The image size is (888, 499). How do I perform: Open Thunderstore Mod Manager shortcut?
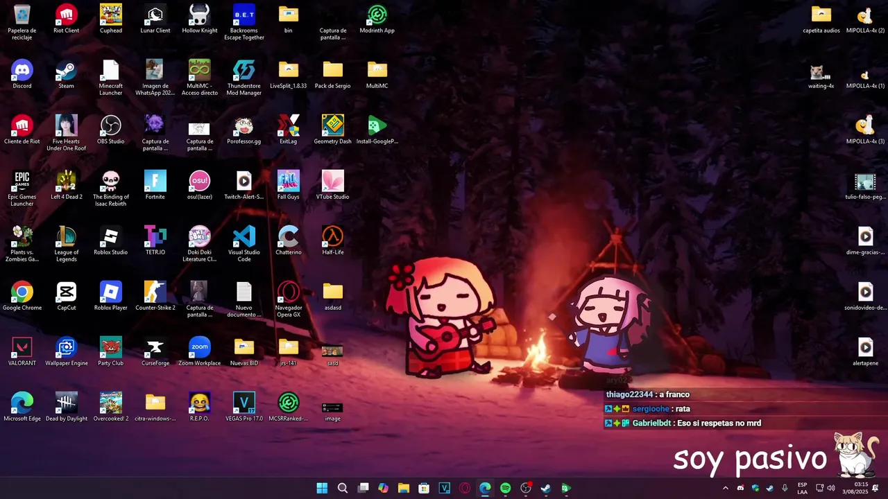tap(244, 78)
